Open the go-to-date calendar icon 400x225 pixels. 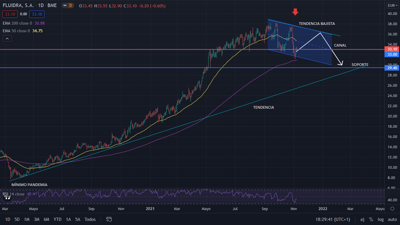pyautogui.click(x=109, y=219)
